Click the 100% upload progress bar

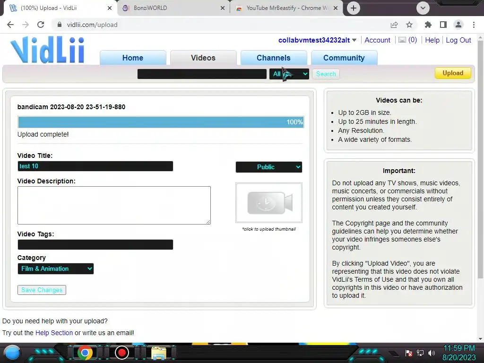pyautogui.click(x=161, y=122)
